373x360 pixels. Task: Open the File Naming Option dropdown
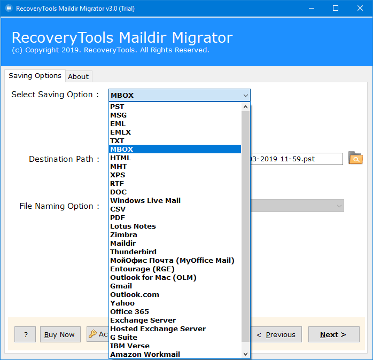click(339, 206)
